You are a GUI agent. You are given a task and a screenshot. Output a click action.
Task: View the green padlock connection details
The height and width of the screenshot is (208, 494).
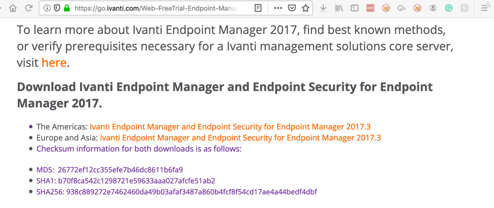pyautogui.click(x=67, y=8)
